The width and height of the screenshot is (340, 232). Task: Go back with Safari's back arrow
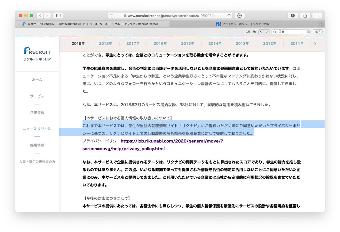click(x=40, y=16)
